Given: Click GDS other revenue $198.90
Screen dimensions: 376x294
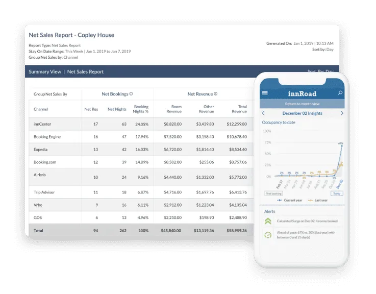Looking at the screenshot, I should 207,217.
